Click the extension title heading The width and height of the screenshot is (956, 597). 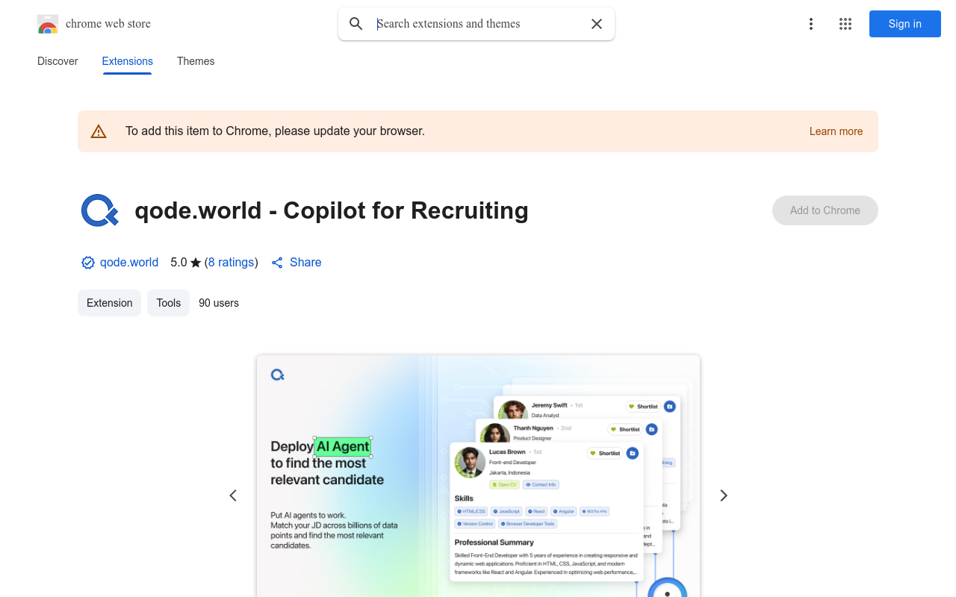[x=332, y=210]
